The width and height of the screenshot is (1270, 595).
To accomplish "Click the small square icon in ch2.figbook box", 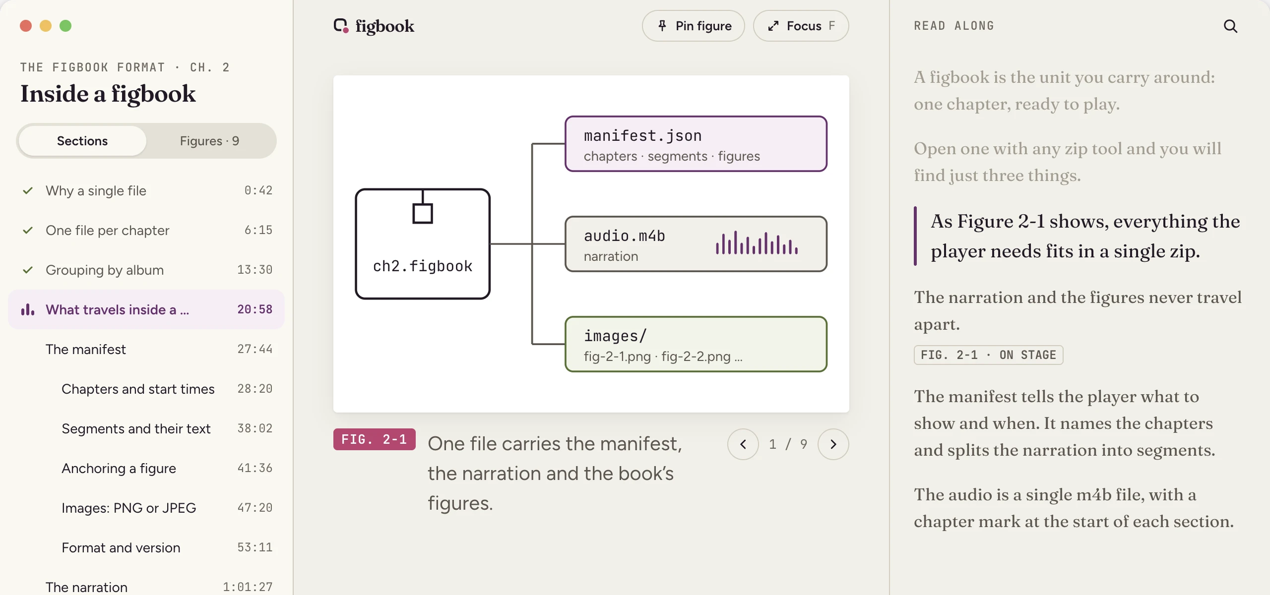I will click(x=423, y=213).
